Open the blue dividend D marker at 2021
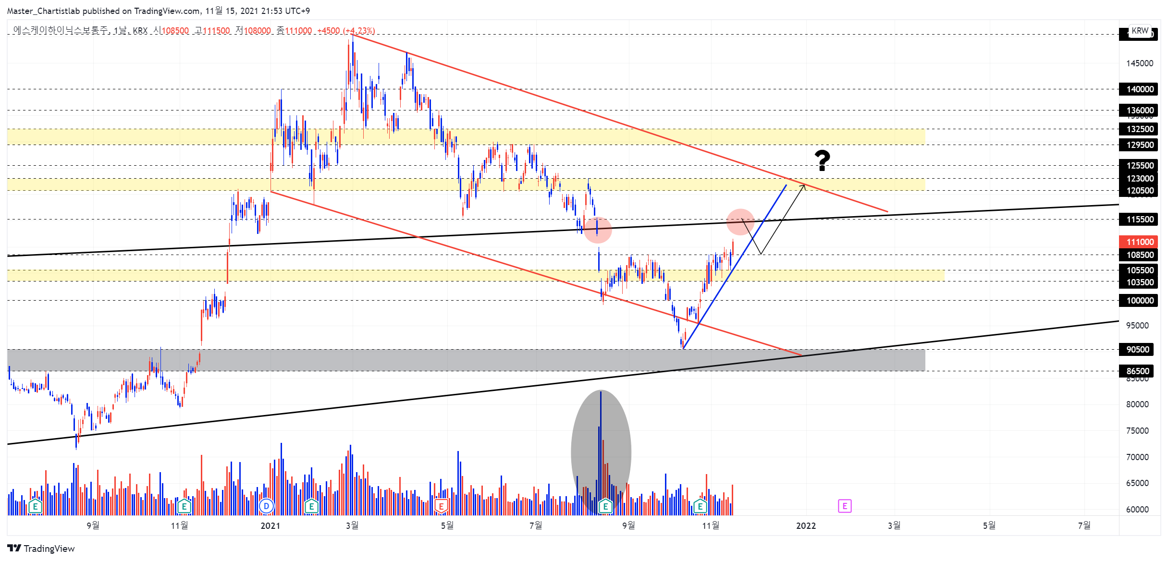Image resolution: width=1168 pixels, height=561 pixels. pos(266,506)
